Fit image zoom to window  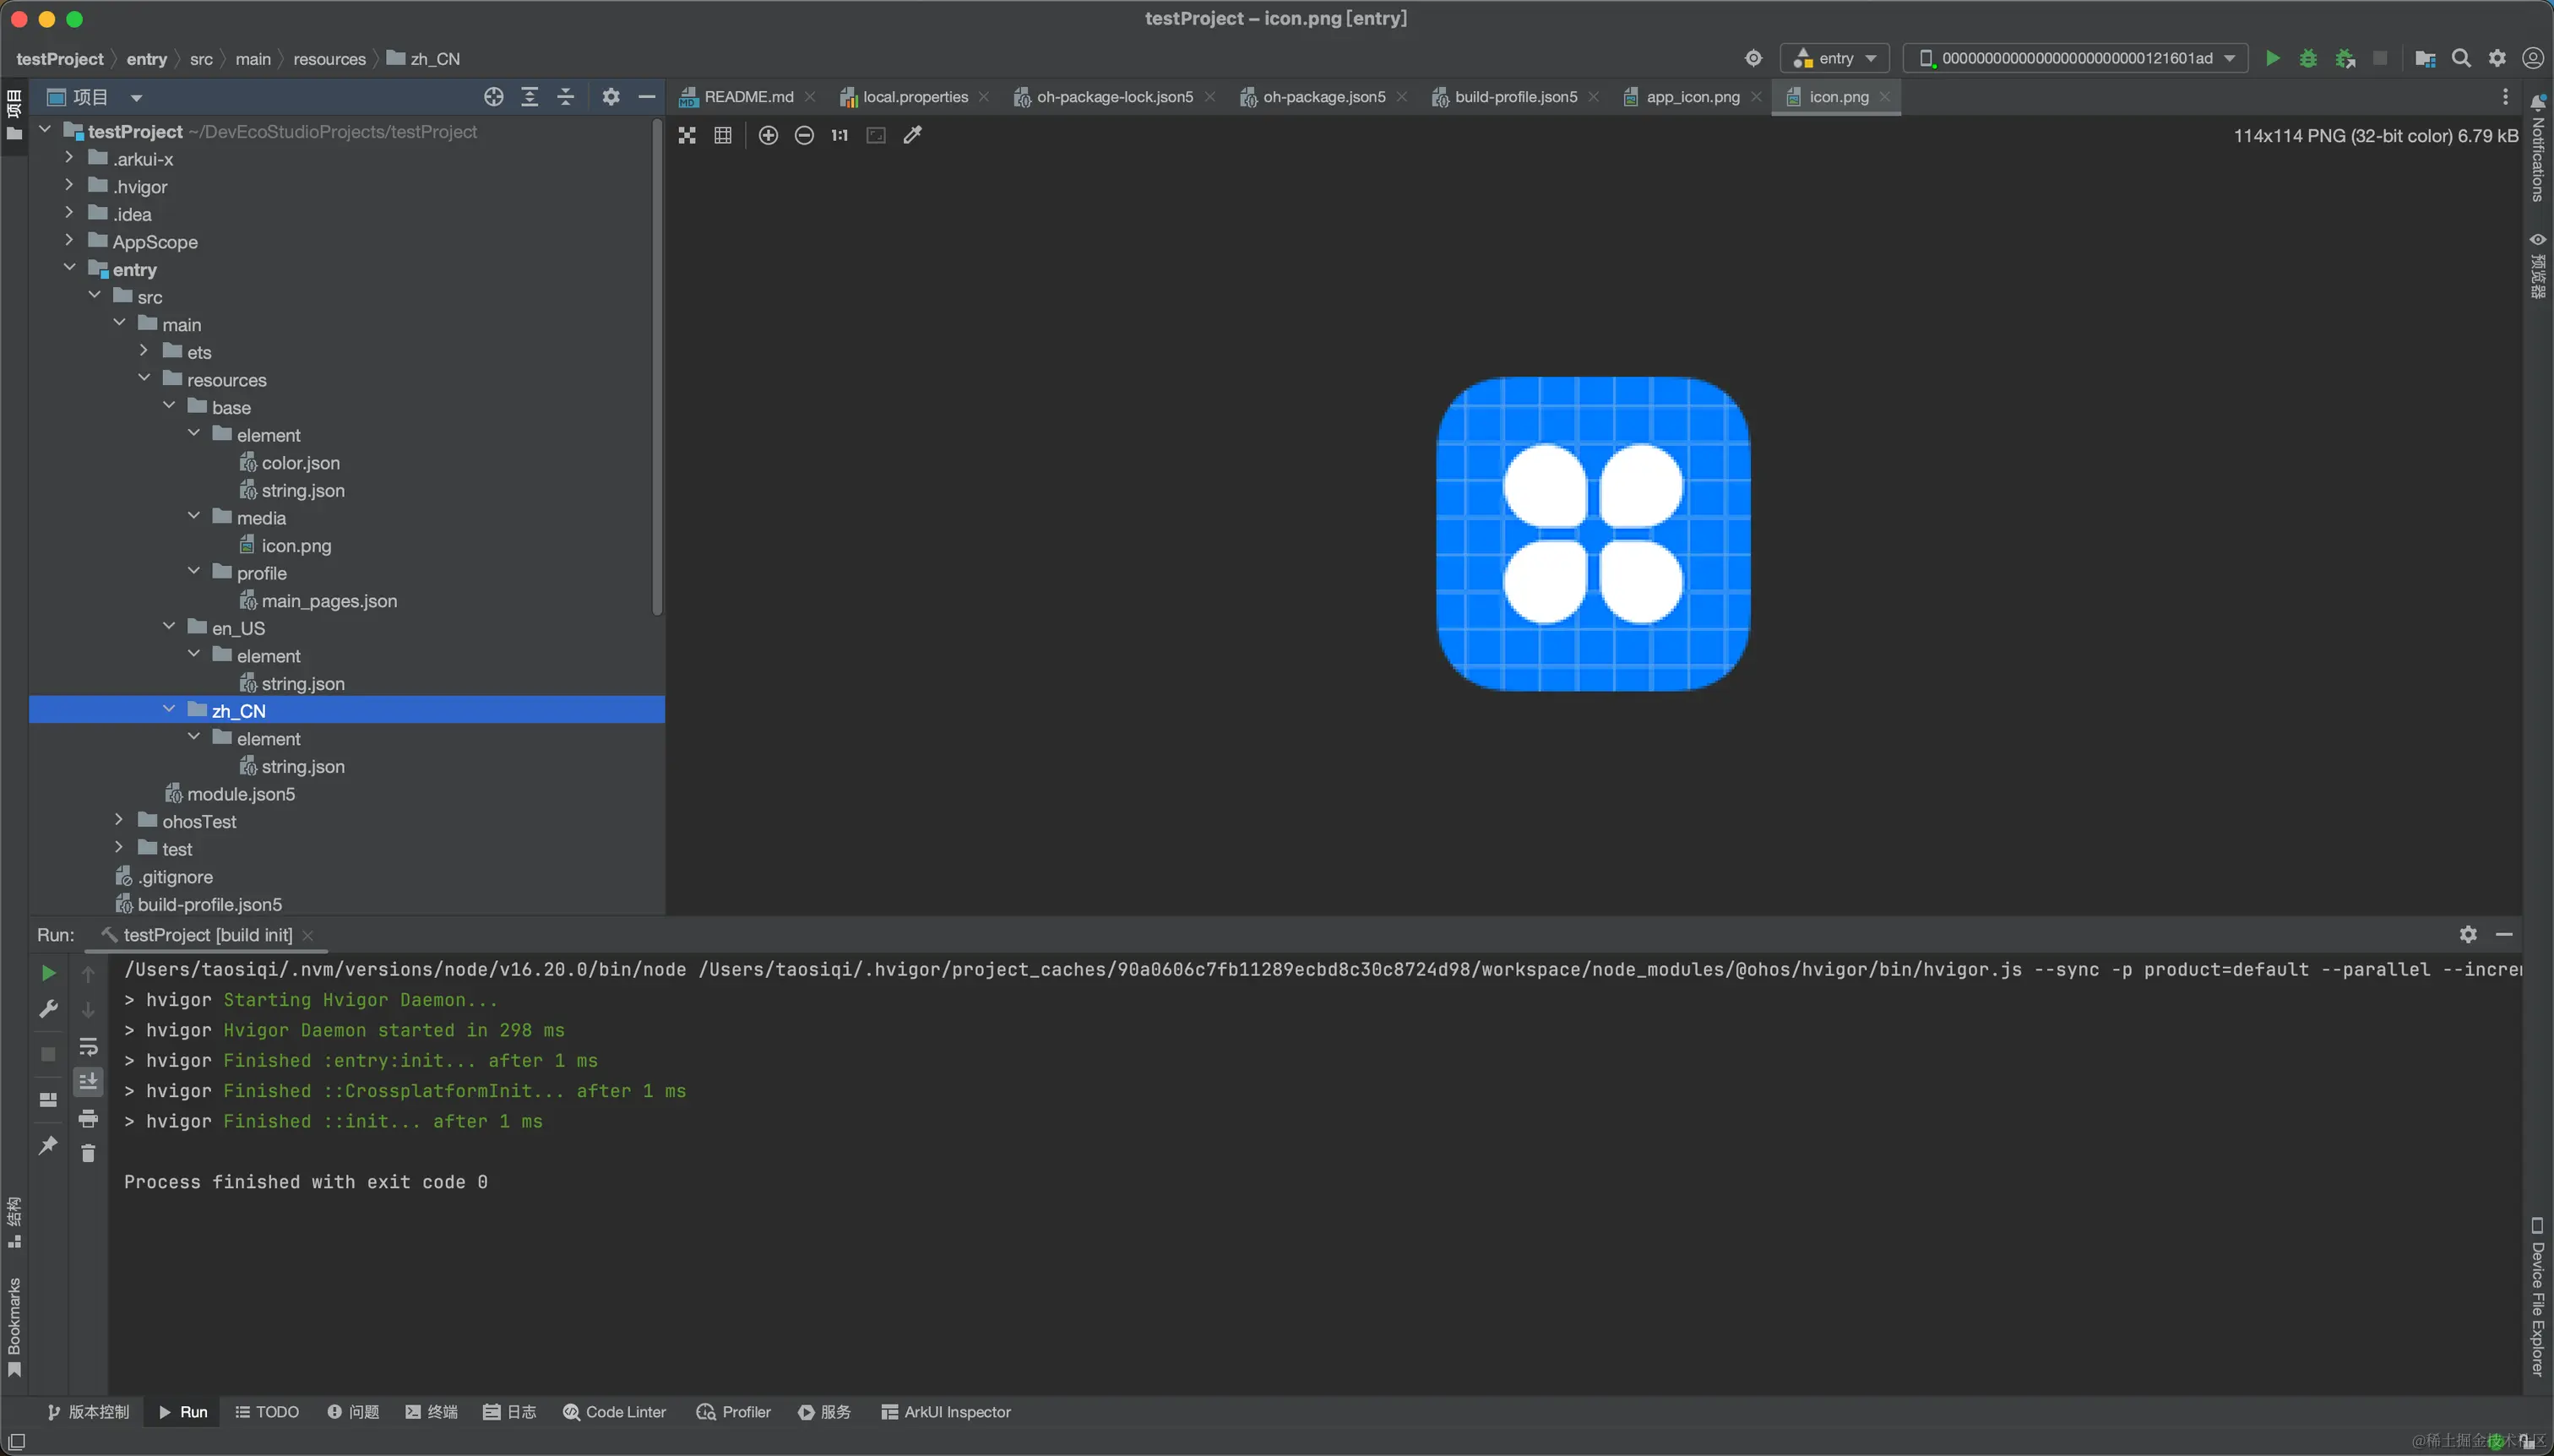(876, 135)
